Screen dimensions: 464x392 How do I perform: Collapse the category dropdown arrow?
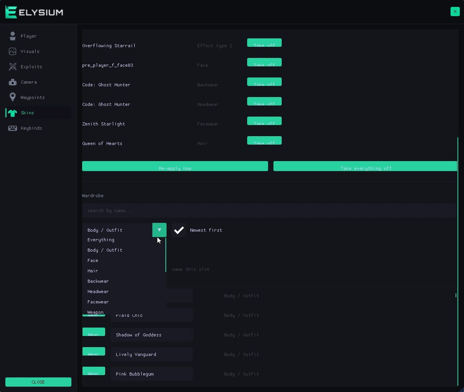[159, 230]
